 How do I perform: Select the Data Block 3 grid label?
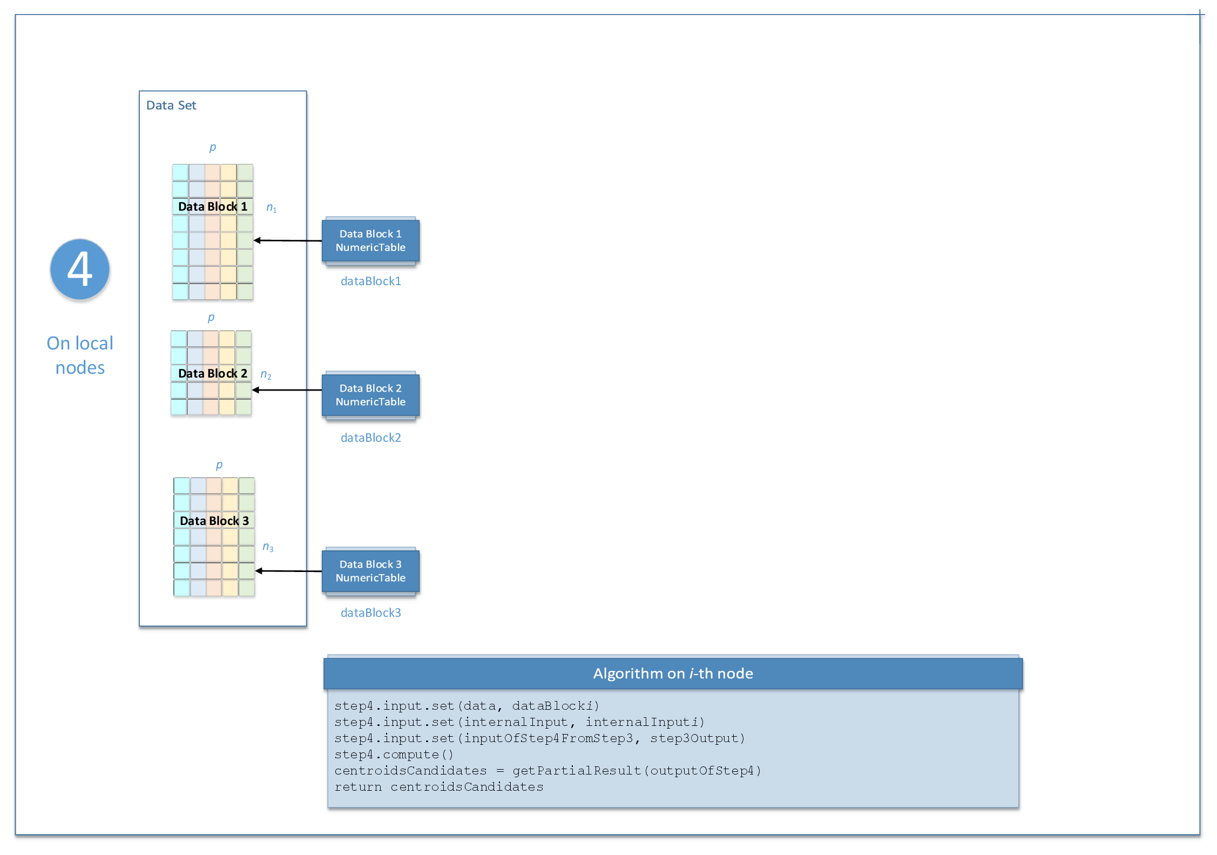[214, 521]
